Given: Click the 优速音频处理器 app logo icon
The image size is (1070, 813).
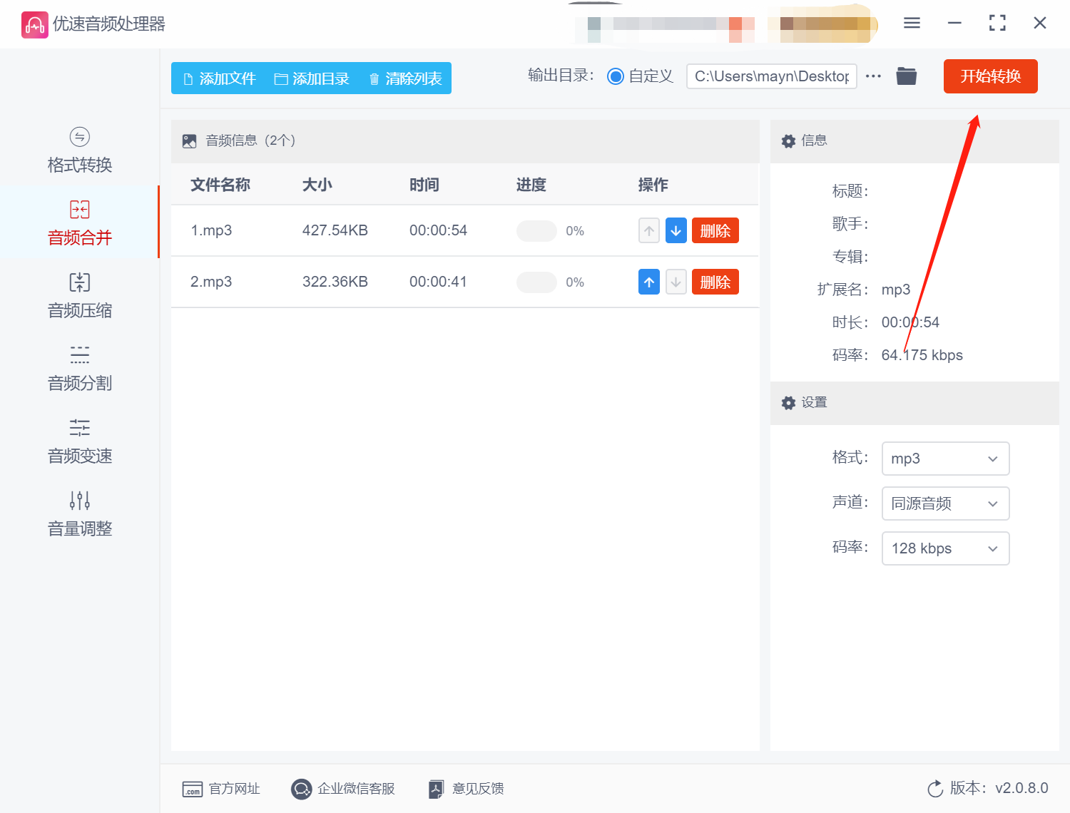Looking at the screenshot, I should (x=34, y=24).
